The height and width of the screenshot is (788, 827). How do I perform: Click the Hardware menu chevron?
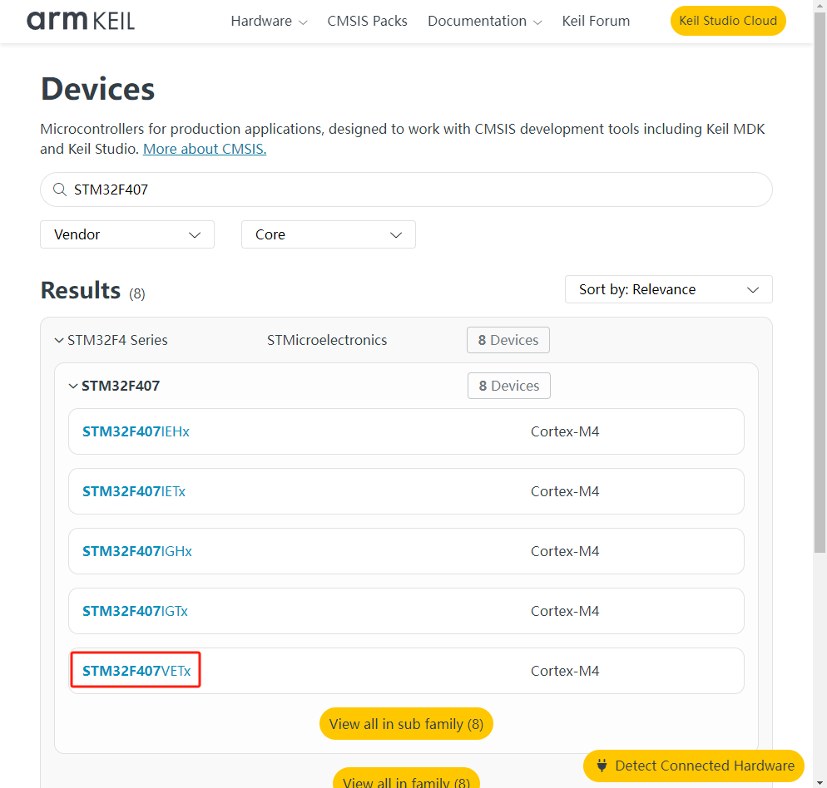click(x=303, y=22)
